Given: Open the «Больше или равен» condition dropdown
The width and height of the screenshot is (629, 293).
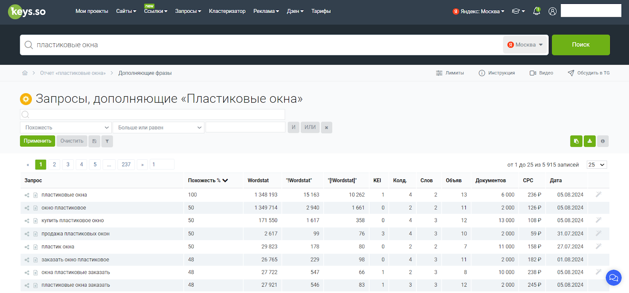Looking at the screenshot, I should (158, 127).
